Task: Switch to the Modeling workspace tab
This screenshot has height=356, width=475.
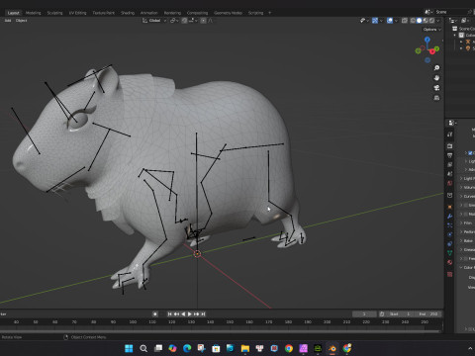Action: [34, 13]
